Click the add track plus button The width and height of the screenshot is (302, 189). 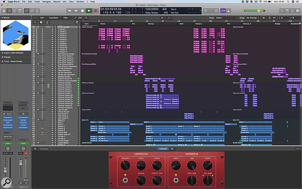pos(35,22)
